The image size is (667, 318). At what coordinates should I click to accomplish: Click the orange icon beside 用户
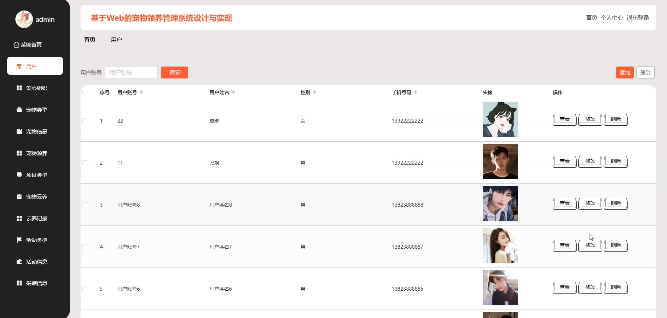pos(19,66)
